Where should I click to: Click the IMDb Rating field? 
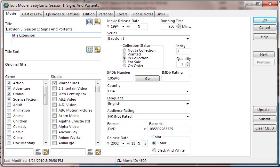pos(176,79)
